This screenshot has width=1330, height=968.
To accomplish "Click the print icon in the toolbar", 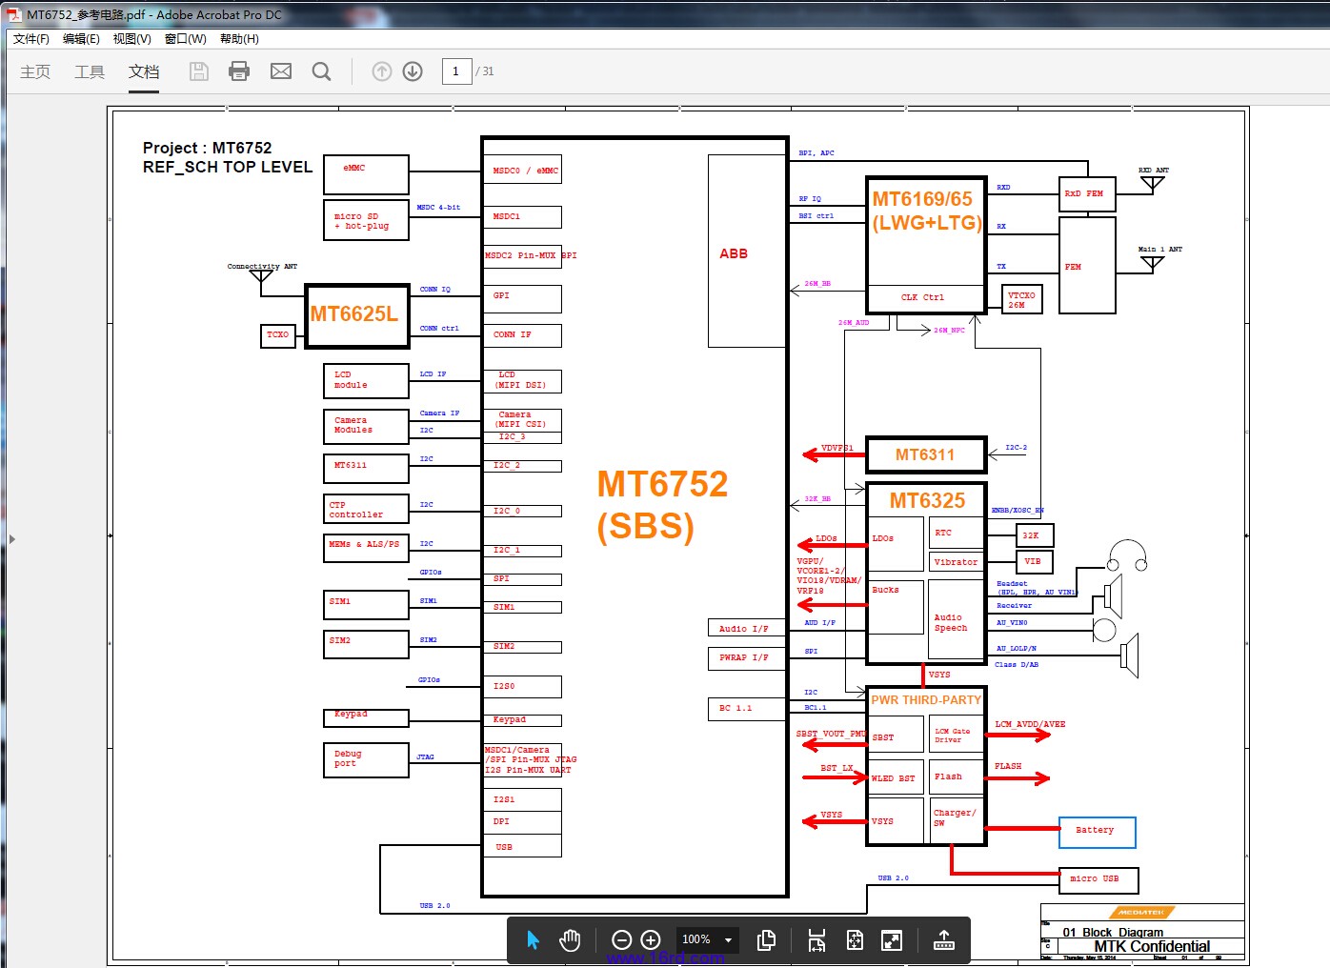I will [239, 71].
